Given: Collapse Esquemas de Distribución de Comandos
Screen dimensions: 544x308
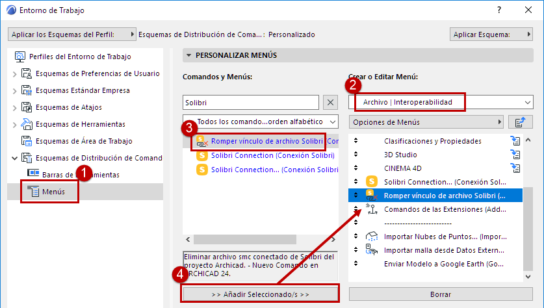Looking at the screenshot, I should coord(14,158).
